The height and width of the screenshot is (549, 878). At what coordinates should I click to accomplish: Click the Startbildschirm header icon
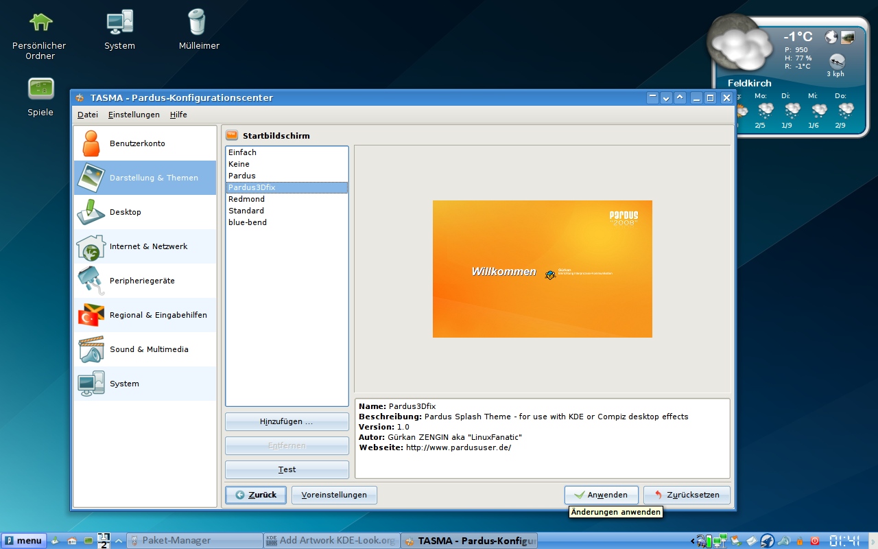point(232,135)
